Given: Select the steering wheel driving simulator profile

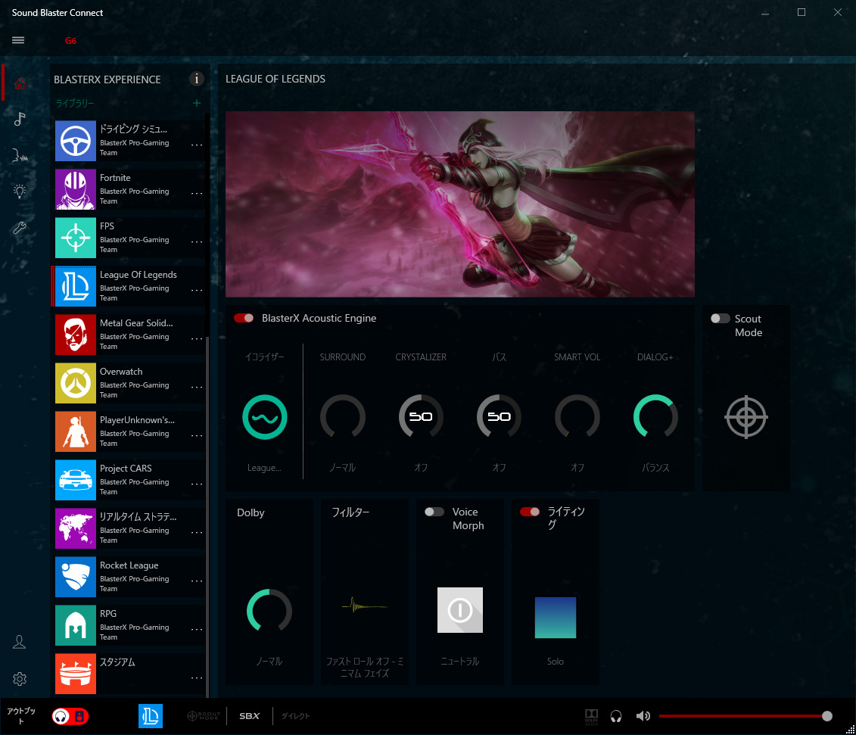Looking at the screenshot, I should click(76, 141).
